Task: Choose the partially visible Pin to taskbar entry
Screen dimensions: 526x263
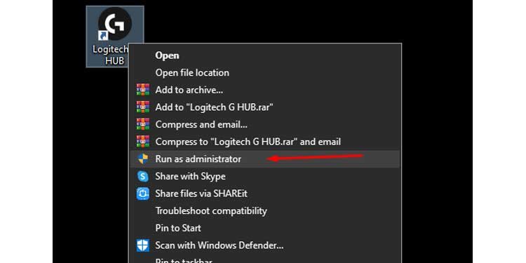Action: pyautogui.click(x=184, y=260)
